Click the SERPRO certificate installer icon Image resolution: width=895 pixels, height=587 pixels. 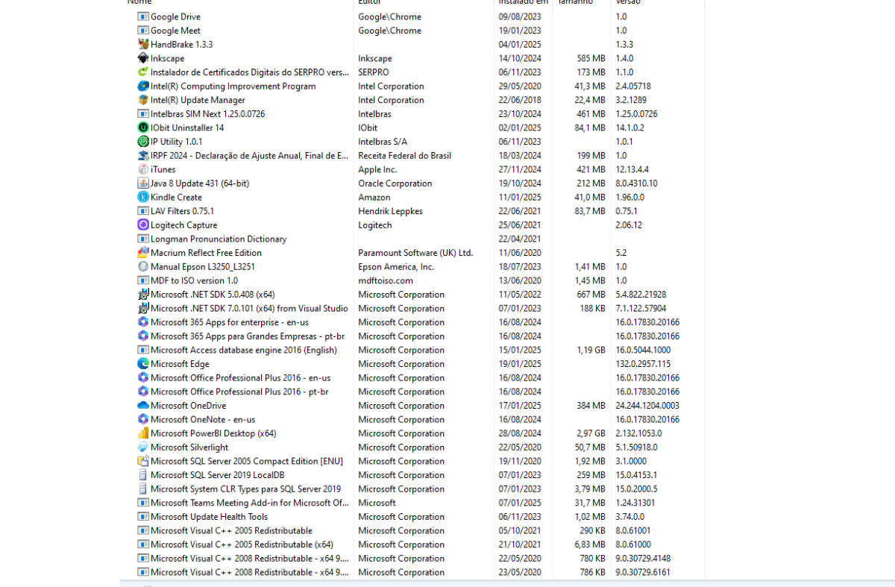(143, 72)
